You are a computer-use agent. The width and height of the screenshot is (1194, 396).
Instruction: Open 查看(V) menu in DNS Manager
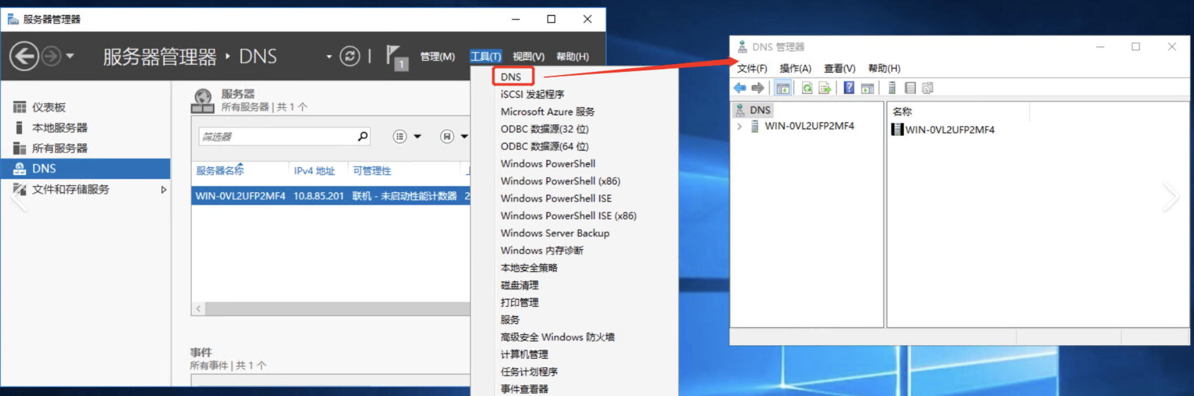[x=839, y=69]
